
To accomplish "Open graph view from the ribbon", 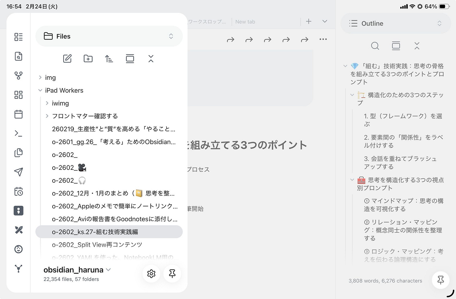I will pyautogui.click(x=18, y=75).
